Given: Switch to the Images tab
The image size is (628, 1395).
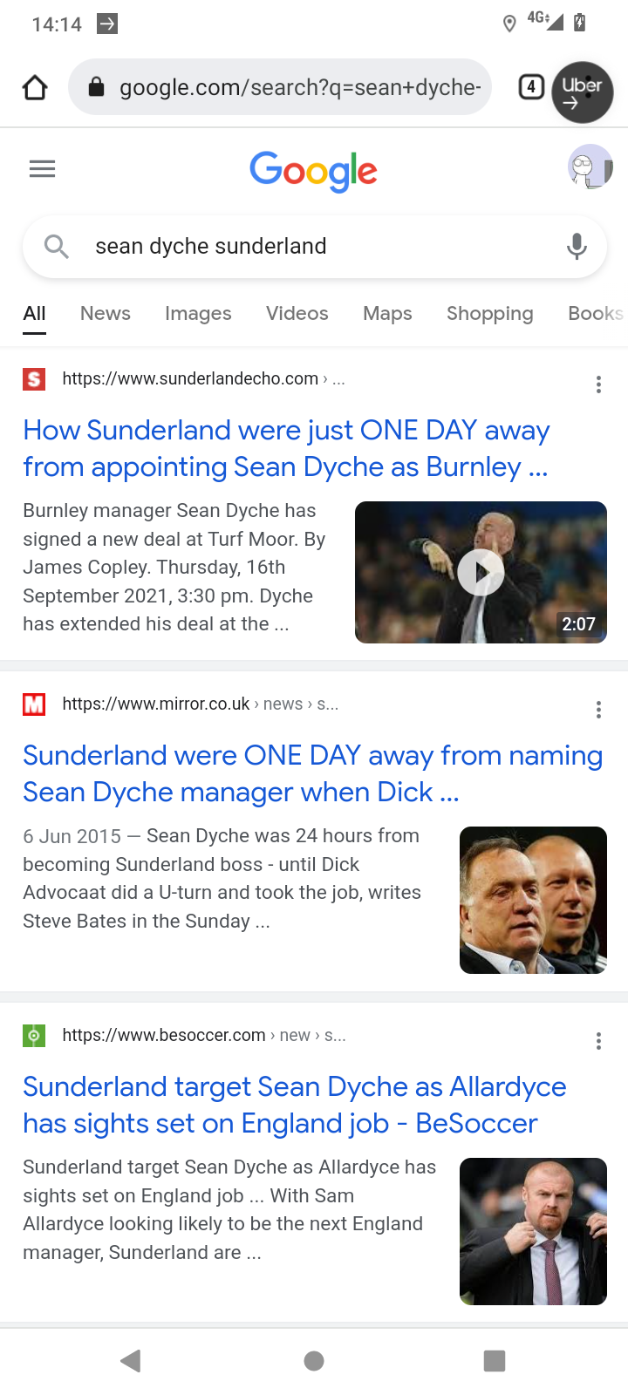Looking at the screenshot, I should [x=198, y=314].
